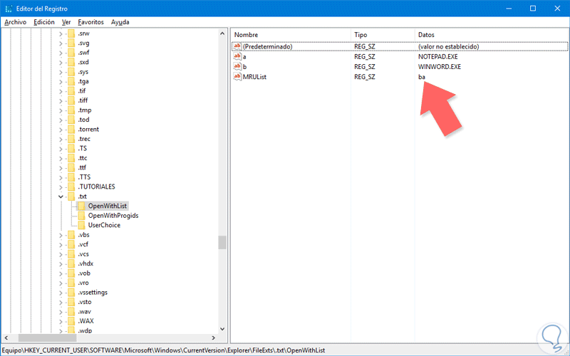Click the .tmp folder icon
Screen dimensions: 570x356
click(71, 110)
